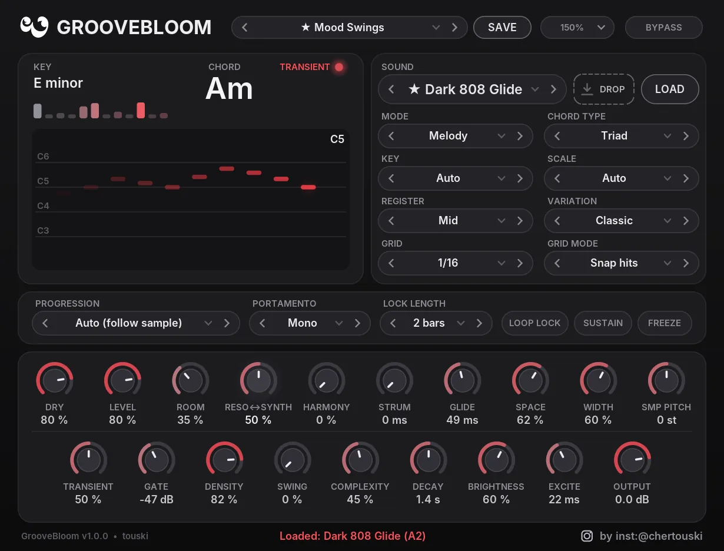Open the Classic variation dropdown
Image resolution: width=724 pixels, height=551 pixels.
pyautogui.click(x=622, y=220)
